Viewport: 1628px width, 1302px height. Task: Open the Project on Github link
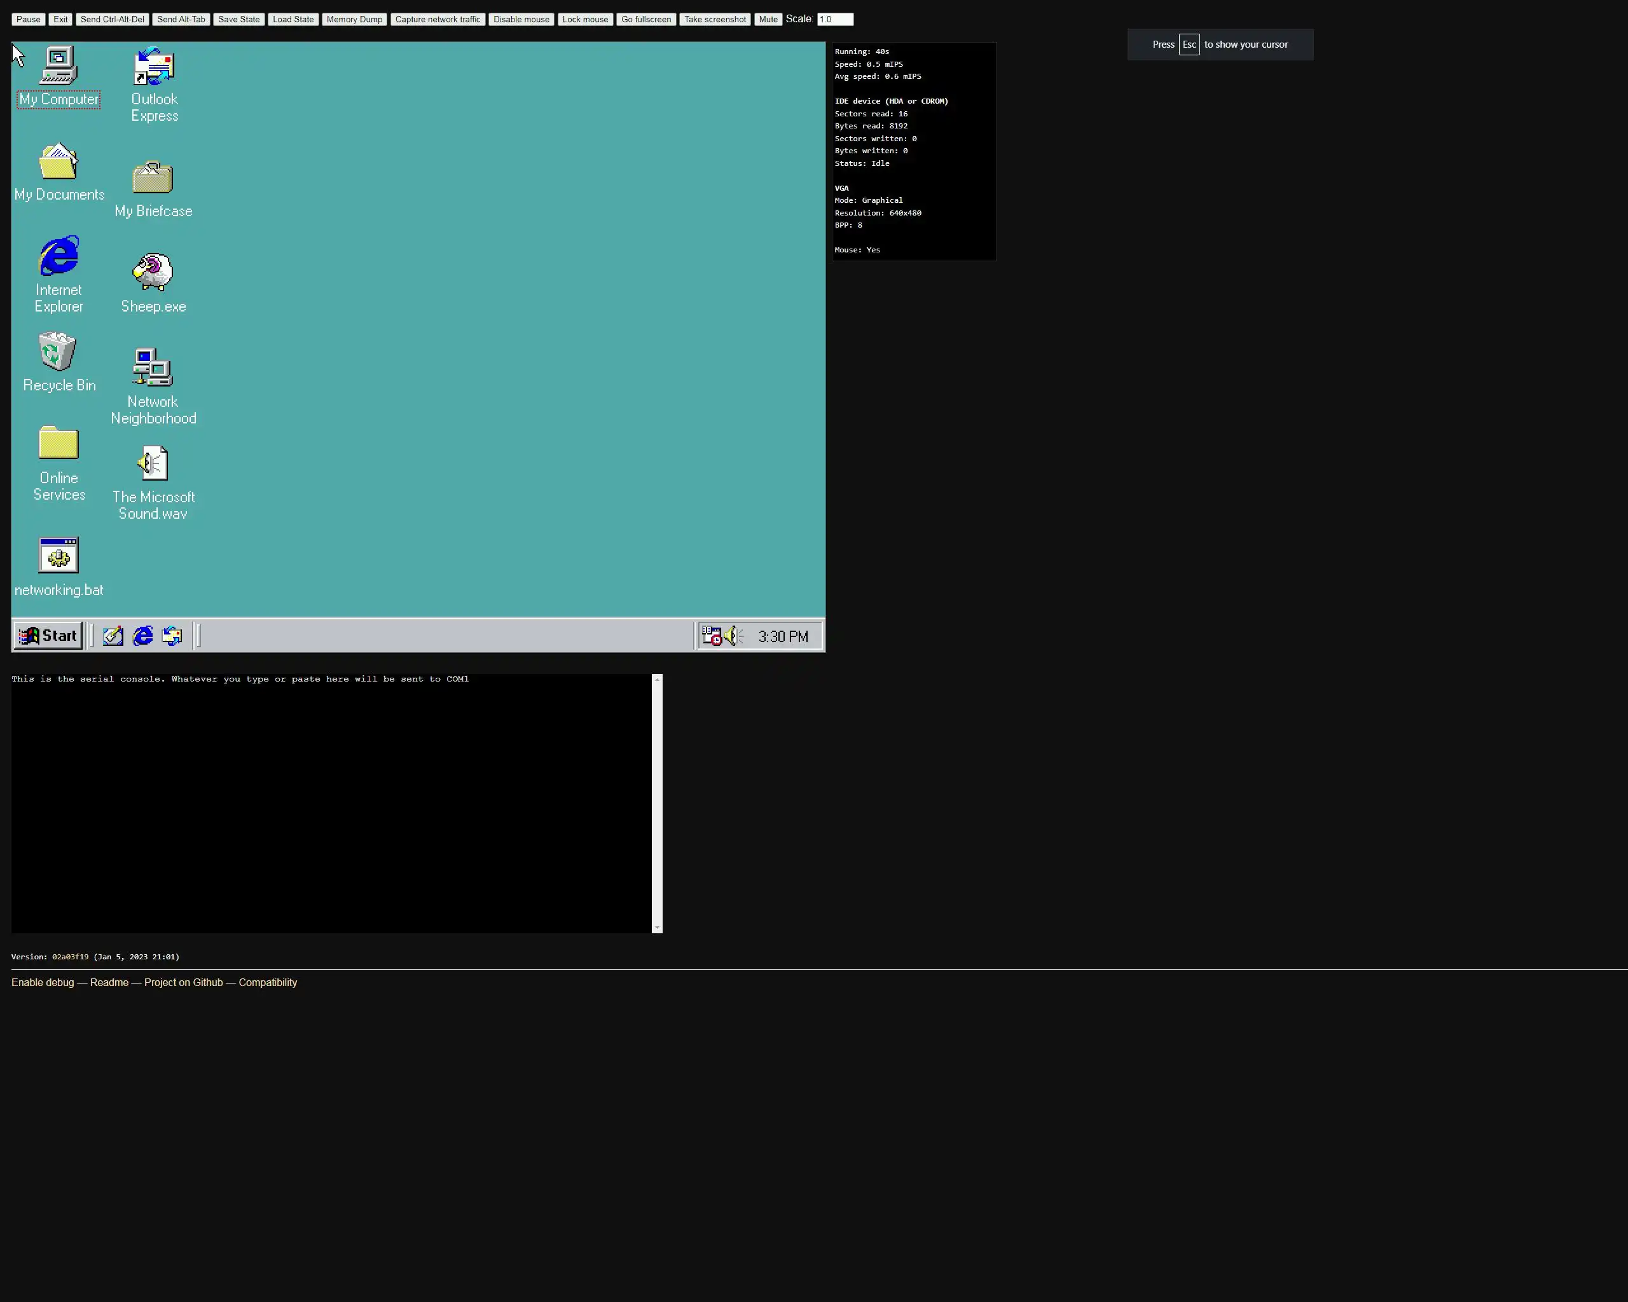tap(184, 983)
